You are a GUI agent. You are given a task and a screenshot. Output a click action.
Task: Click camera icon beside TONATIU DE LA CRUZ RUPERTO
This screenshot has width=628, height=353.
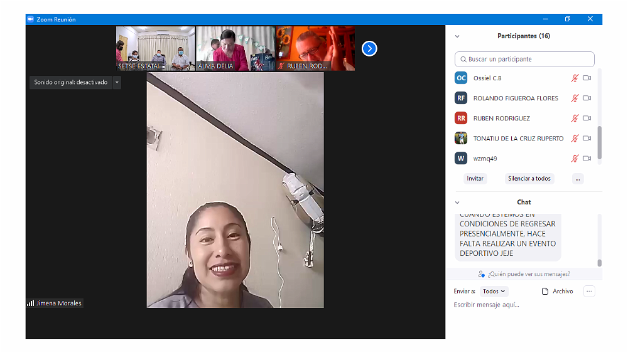[587, 139]
